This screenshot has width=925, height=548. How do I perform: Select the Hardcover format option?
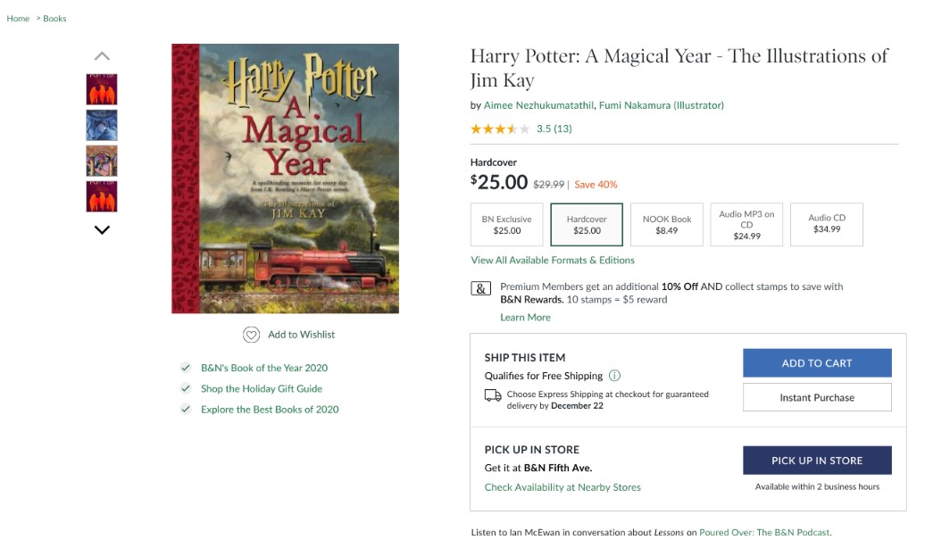(x=586, y=224)
